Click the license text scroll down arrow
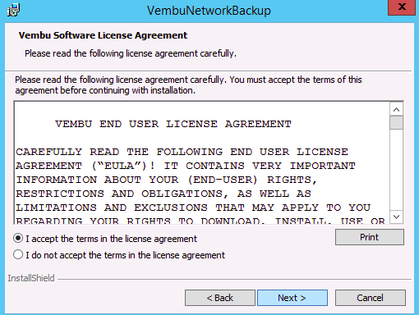419x315 pixels. coord(396,217)
